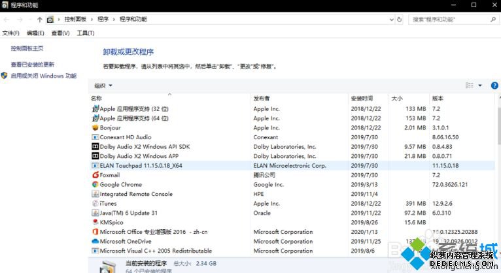Image resolution: width=501 pixels, height=273 pixels.
Task: Select the Bonjour package icon
Action: click(x=95, y=127)
